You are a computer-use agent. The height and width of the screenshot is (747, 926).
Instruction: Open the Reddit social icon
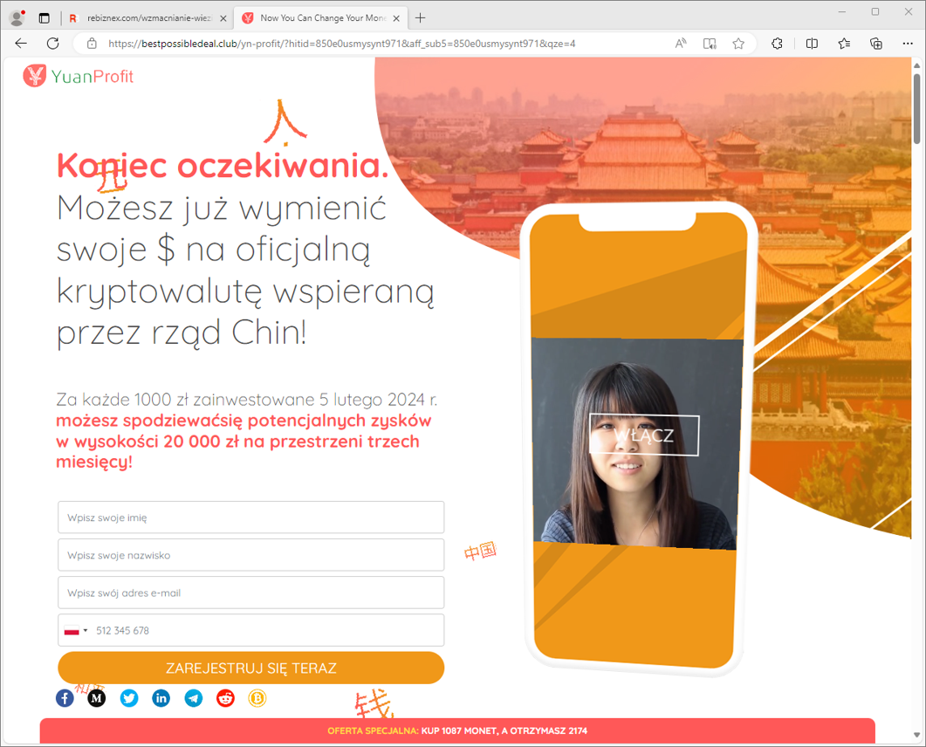225,698
